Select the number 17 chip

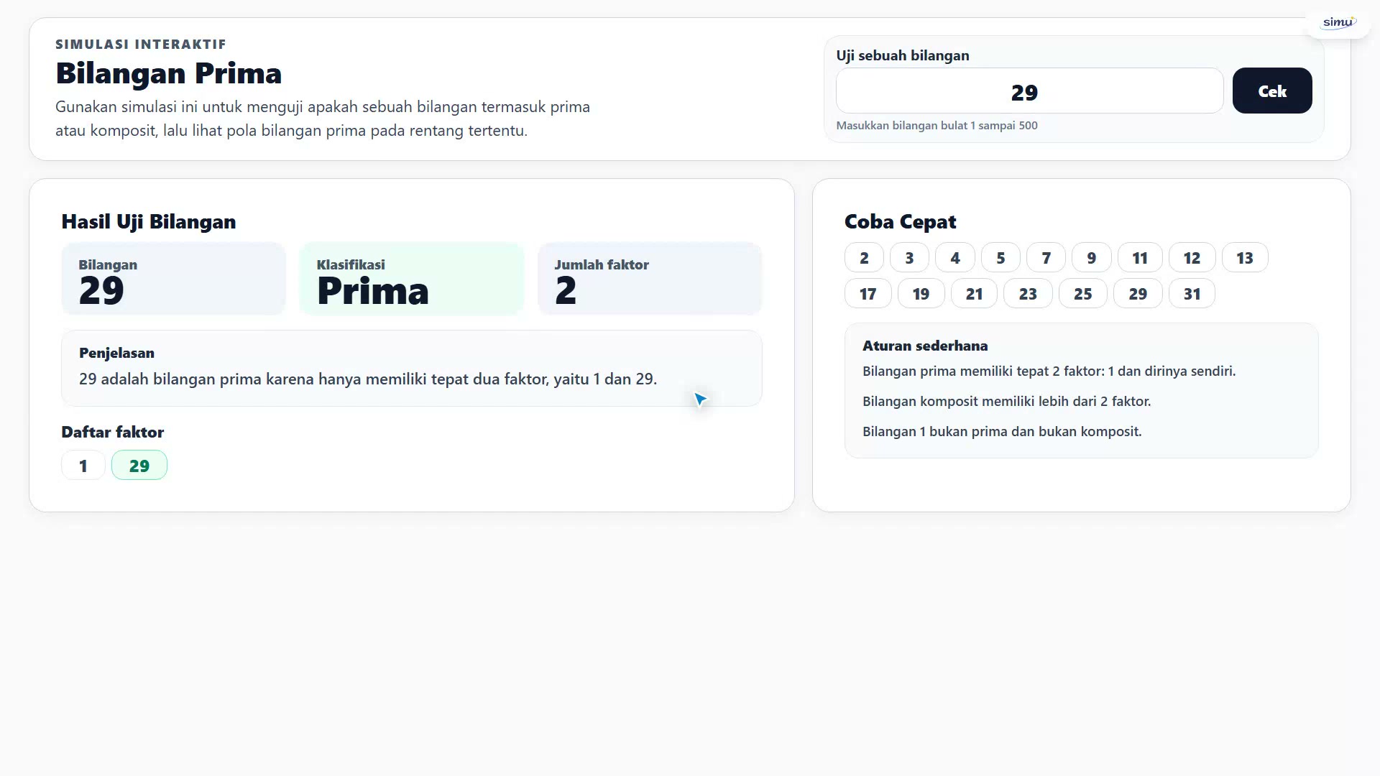[x=868, y=294]
